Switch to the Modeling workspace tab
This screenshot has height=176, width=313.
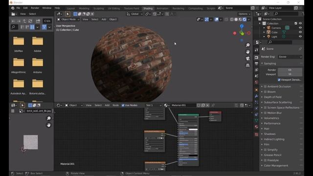pos(84,8)
